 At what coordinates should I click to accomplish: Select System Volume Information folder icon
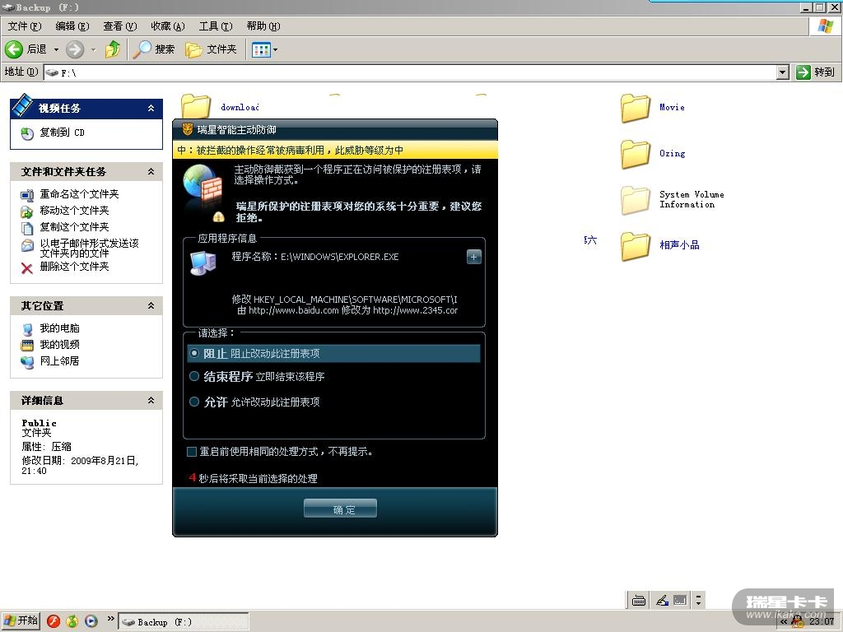(636, 200)
